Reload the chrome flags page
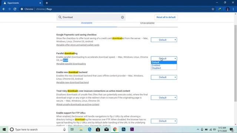The height and width of the screenshot is (133, 237). (15, 9)
